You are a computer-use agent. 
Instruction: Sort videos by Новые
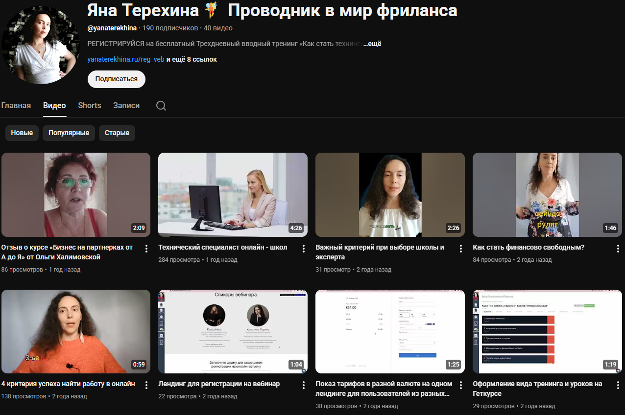click(22, 133)
